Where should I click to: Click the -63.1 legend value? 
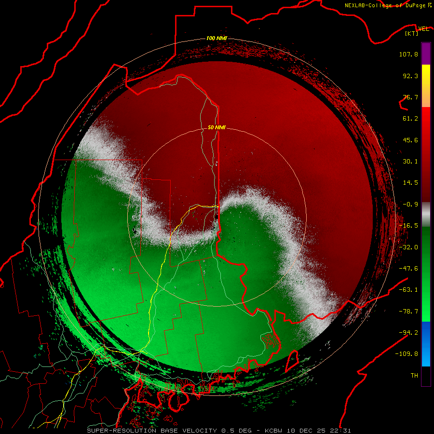click(x=408, y=290)
